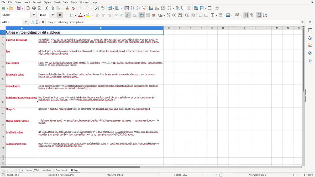Toggle Italic formatting
The height and width of the screenshot is (177, 315).
pos(66,15)
